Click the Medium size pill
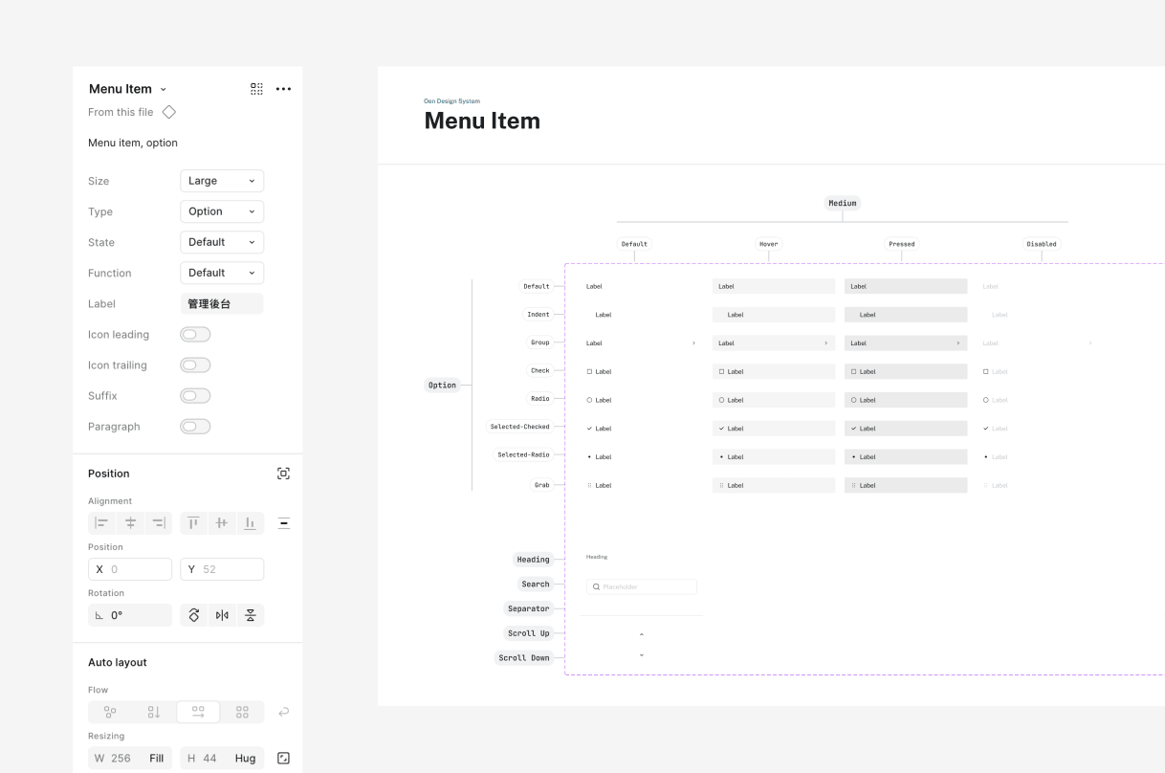This screenshot has height=773, width=1165. [843, 203]
